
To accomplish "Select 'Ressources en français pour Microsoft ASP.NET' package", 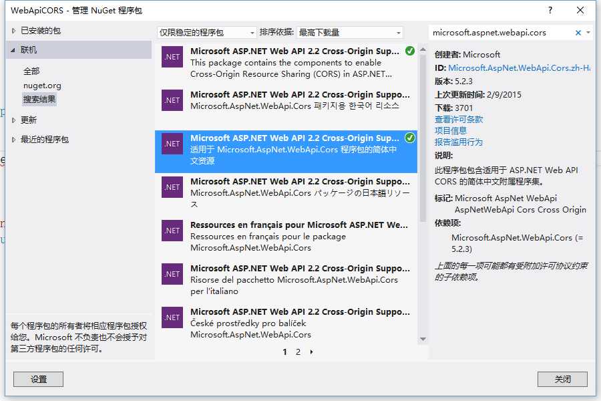I will [286, 236].
